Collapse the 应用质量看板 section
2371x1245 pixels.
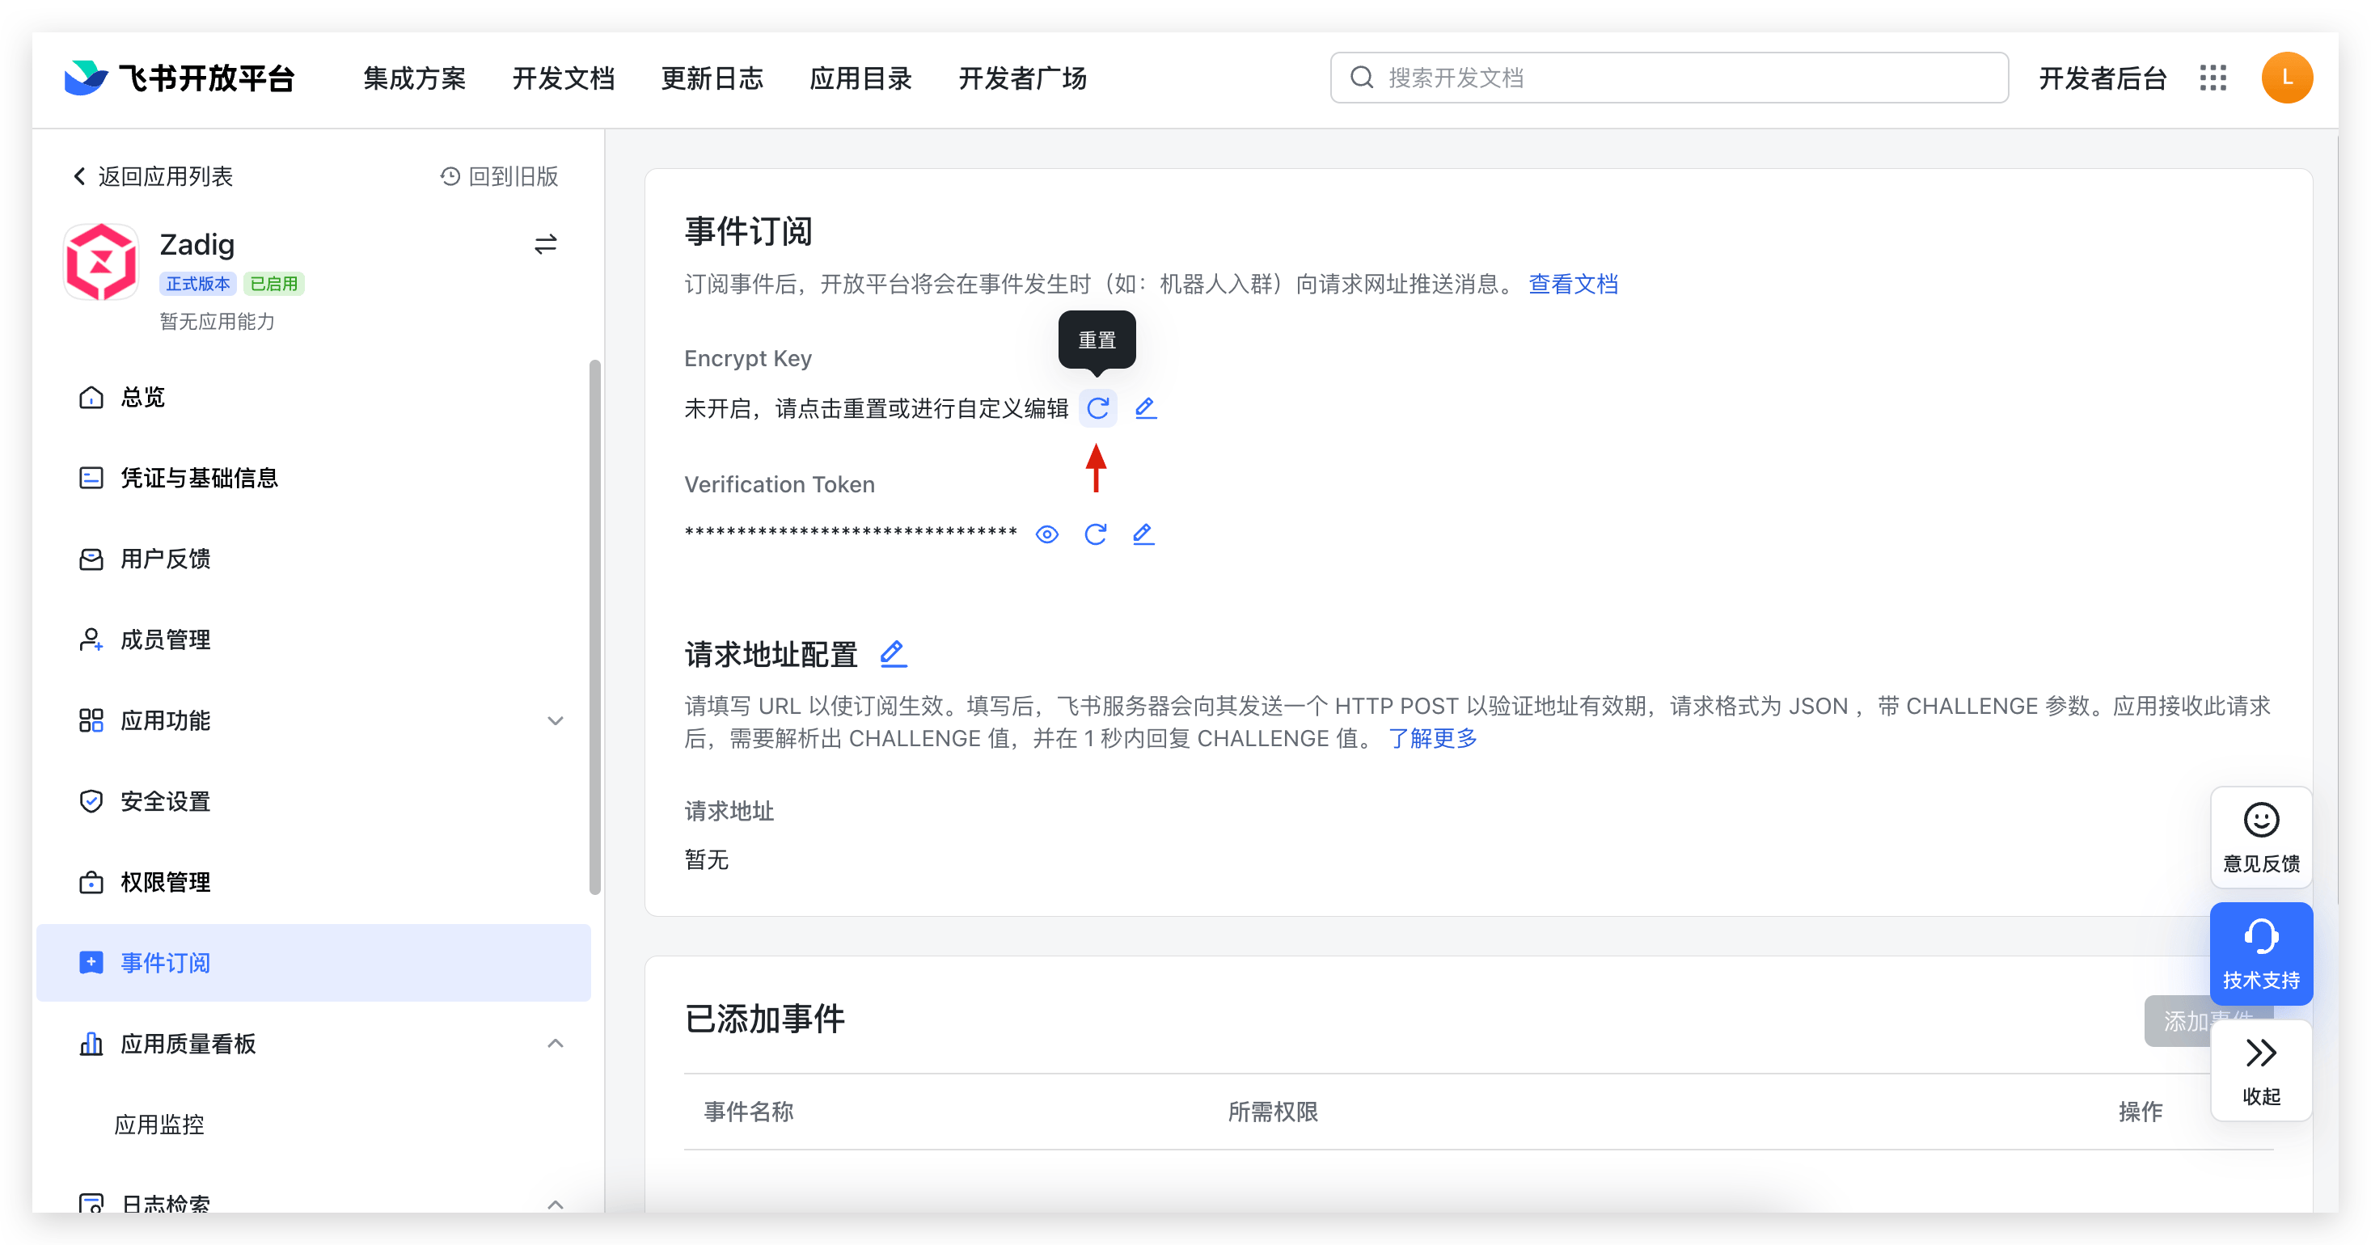tap(555, 1044)
